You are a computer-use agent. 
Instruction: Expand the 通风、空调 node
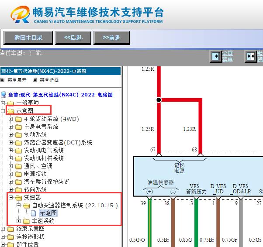[10, 166]
